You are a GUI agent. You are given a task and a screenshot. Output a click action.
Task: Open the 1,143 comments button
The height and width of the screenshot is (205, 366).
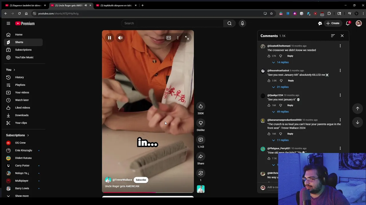click(201, 140)
